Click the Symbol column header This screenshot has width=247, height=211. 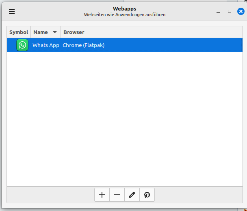(x=19, y=32)
